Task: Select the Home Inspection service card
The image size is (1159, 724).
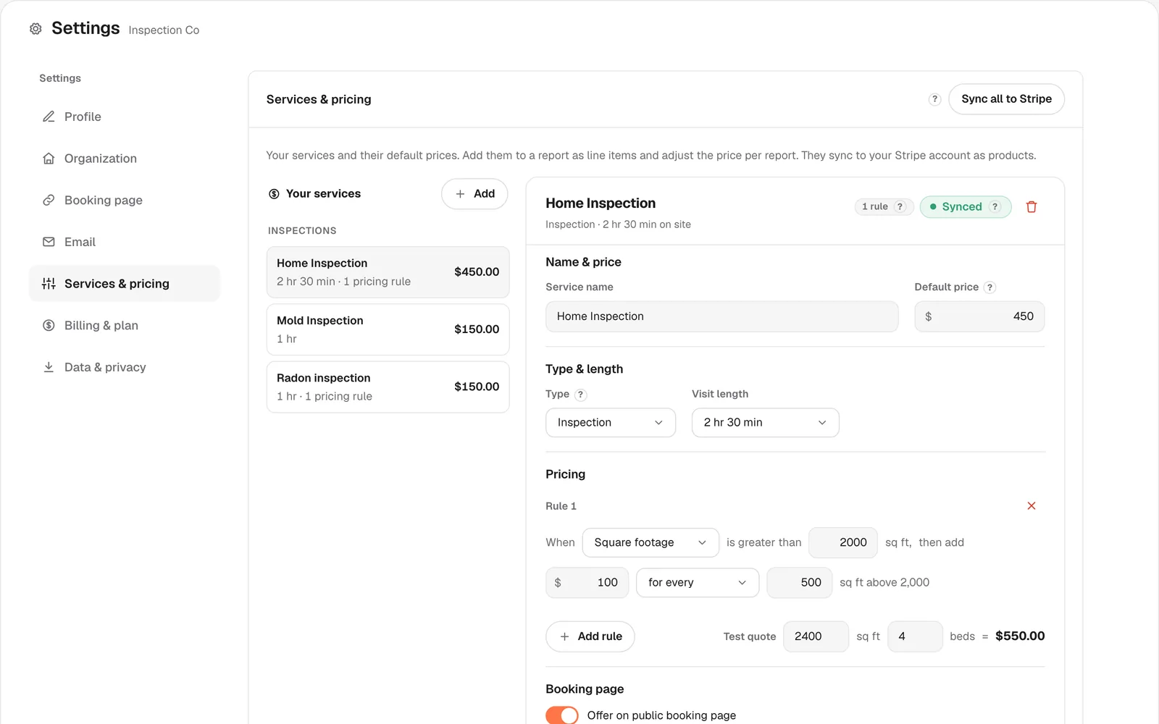Action: tap(388, 272)
